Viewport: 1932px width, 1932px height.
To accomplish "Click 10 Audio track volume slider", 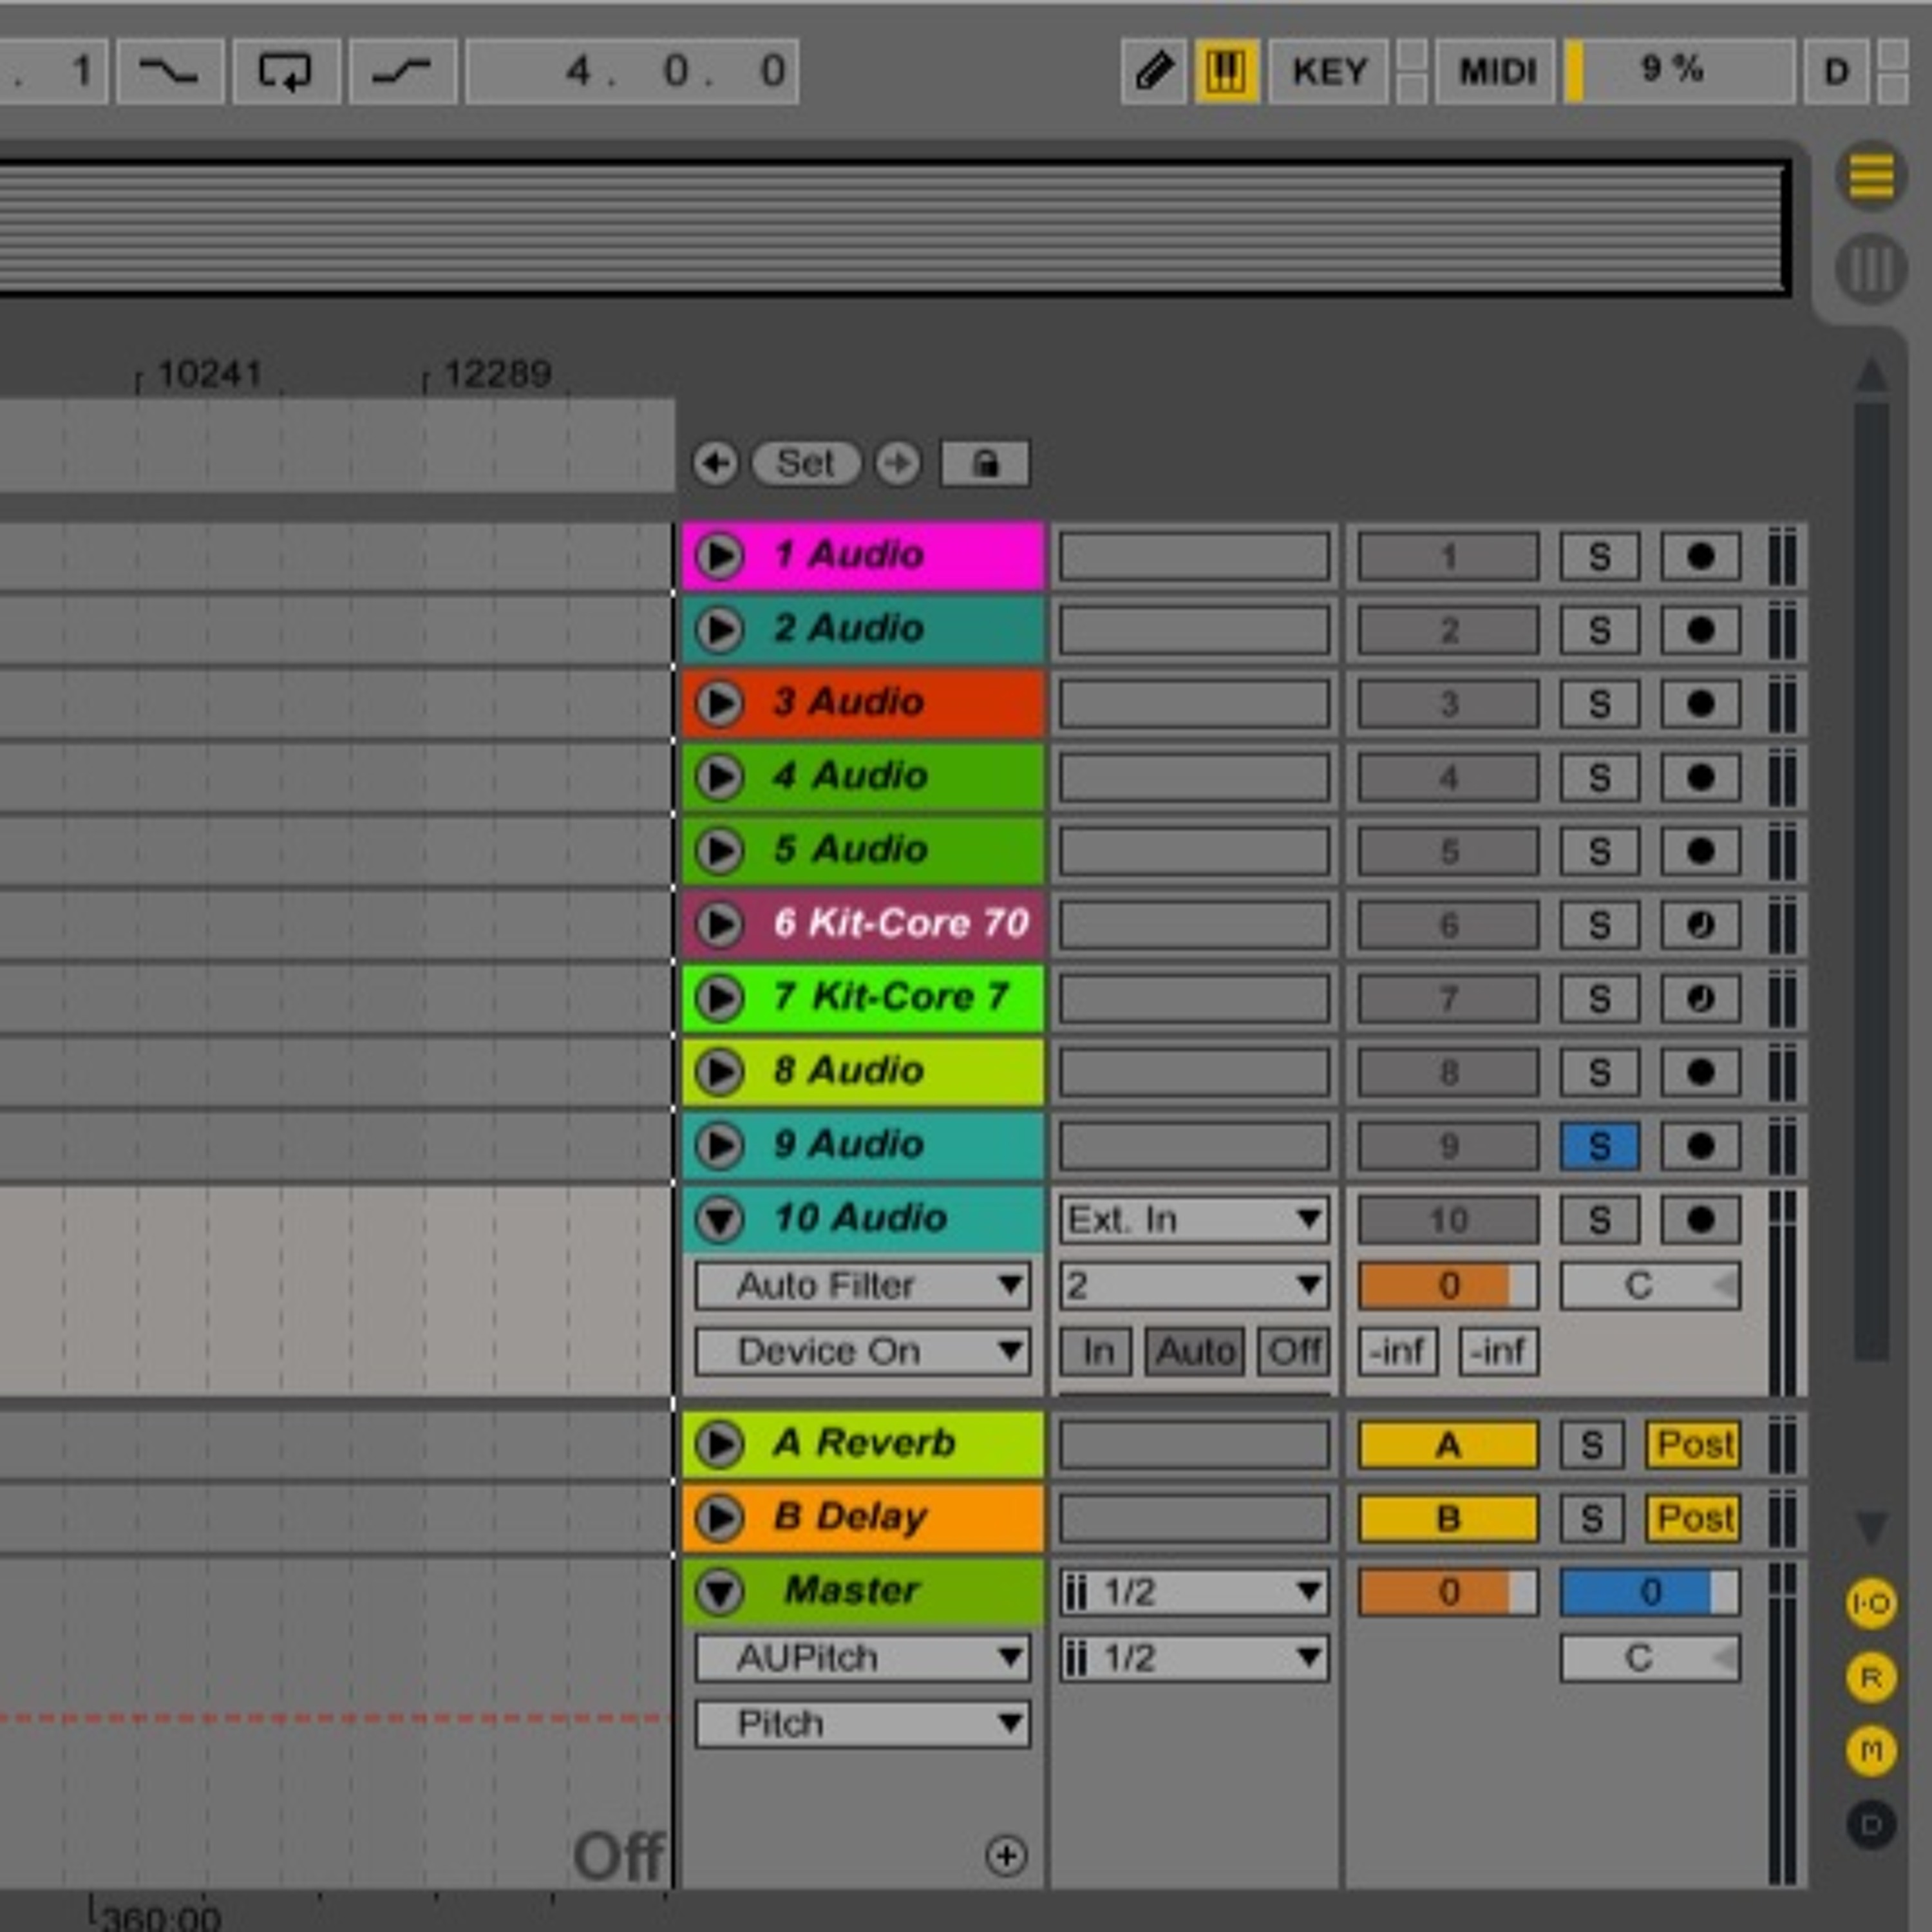I will (1448, 1285).
